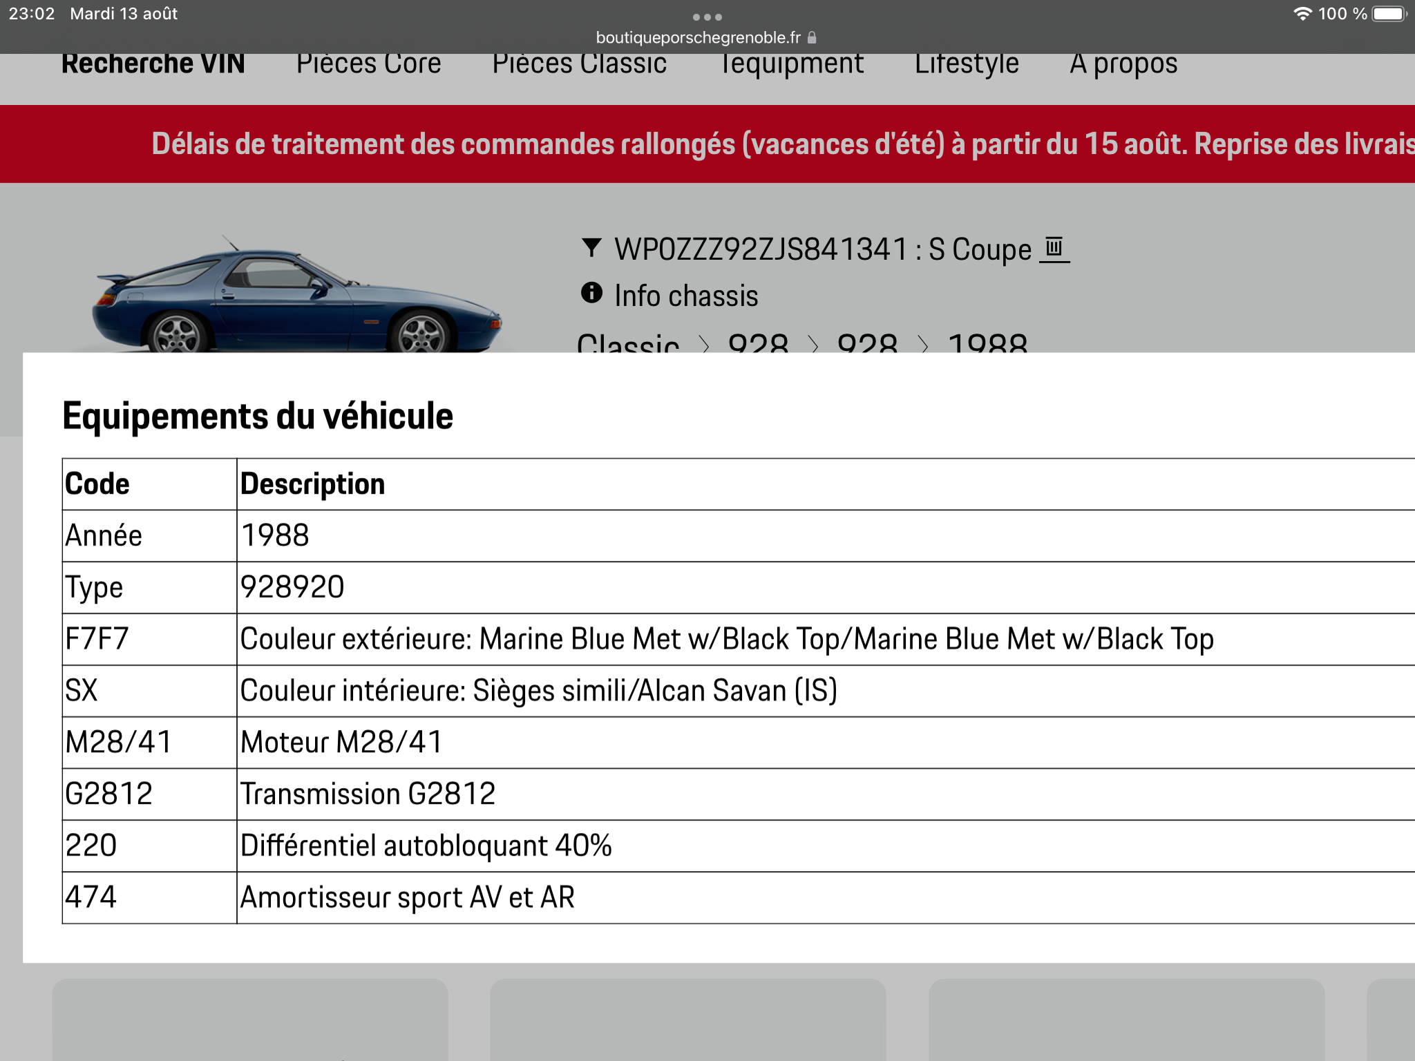Click the F7F7 colour code cell
Viewport: 1415px width, 1061px height.
point(149,640)
